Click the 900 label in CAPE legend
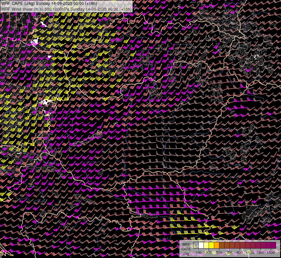The height and width of the screenshot is (258, 281). coord(240,253)
